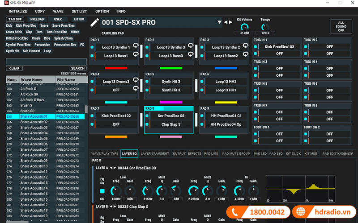Screen dimensions: 358x223
Task: Click next wave arrow for Layer B
Action: (x=115, y=206)
